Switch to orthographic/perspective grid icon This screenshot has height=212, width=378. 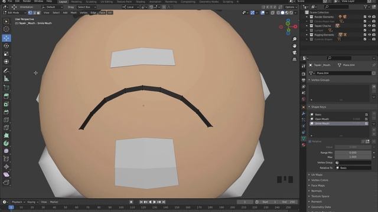(294, 59)
